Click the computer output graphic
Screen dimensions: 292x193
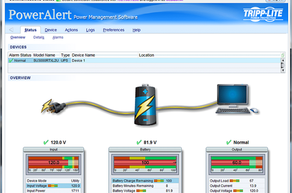(x=237, y=99)
